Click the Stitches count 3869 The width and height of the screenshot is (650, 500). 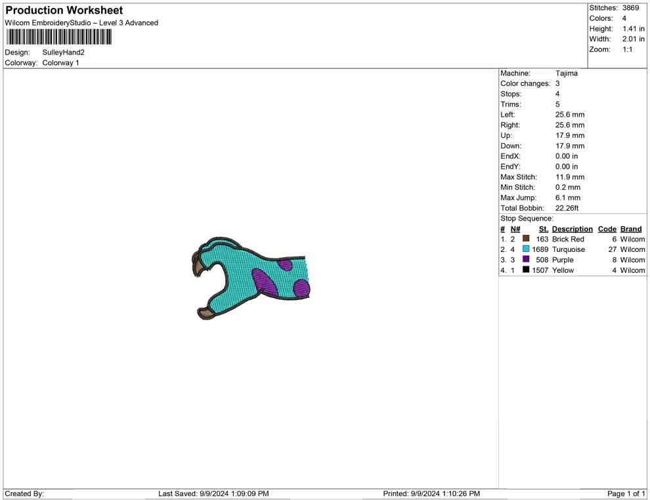click(630, 8)
